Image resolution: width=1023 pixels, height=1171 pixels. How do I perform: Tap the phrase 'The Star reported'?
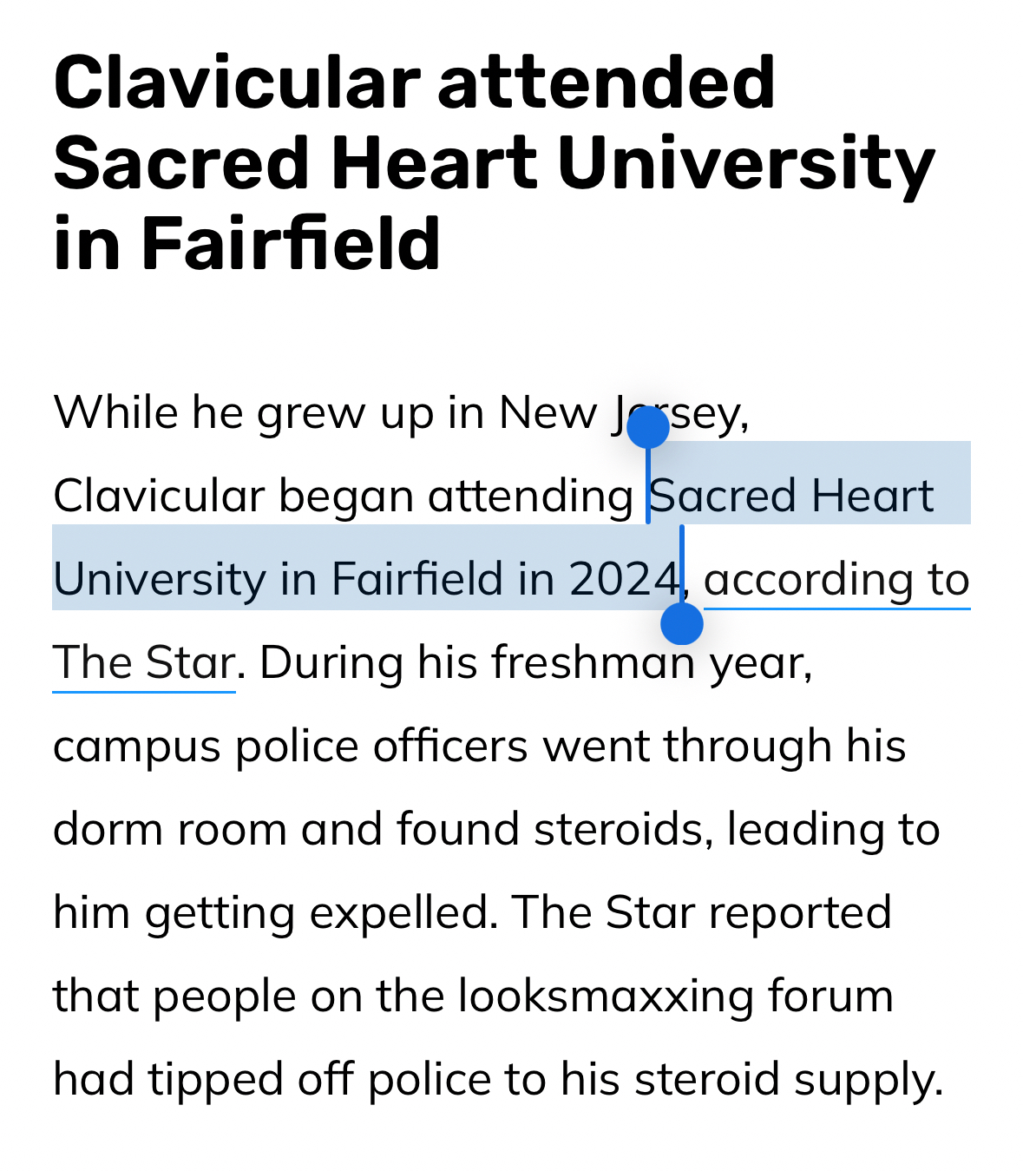(701, 913)
